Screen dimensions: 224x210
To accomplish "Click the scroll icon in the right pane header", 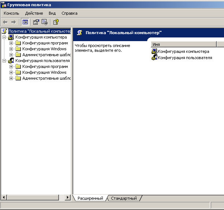I will coord(80,33).
